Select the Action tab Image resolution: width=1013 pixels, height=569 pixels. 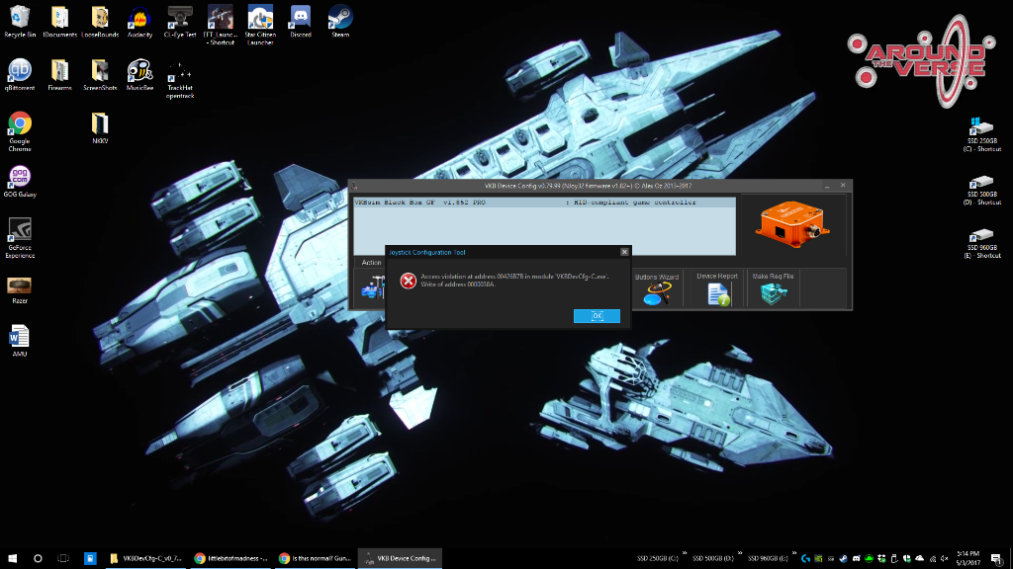point(371,263)
